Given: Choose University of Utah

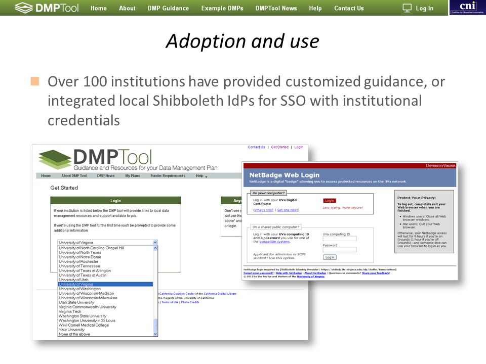Looking at the screenshot, I should pyautogui.click(x=73, y=280).
